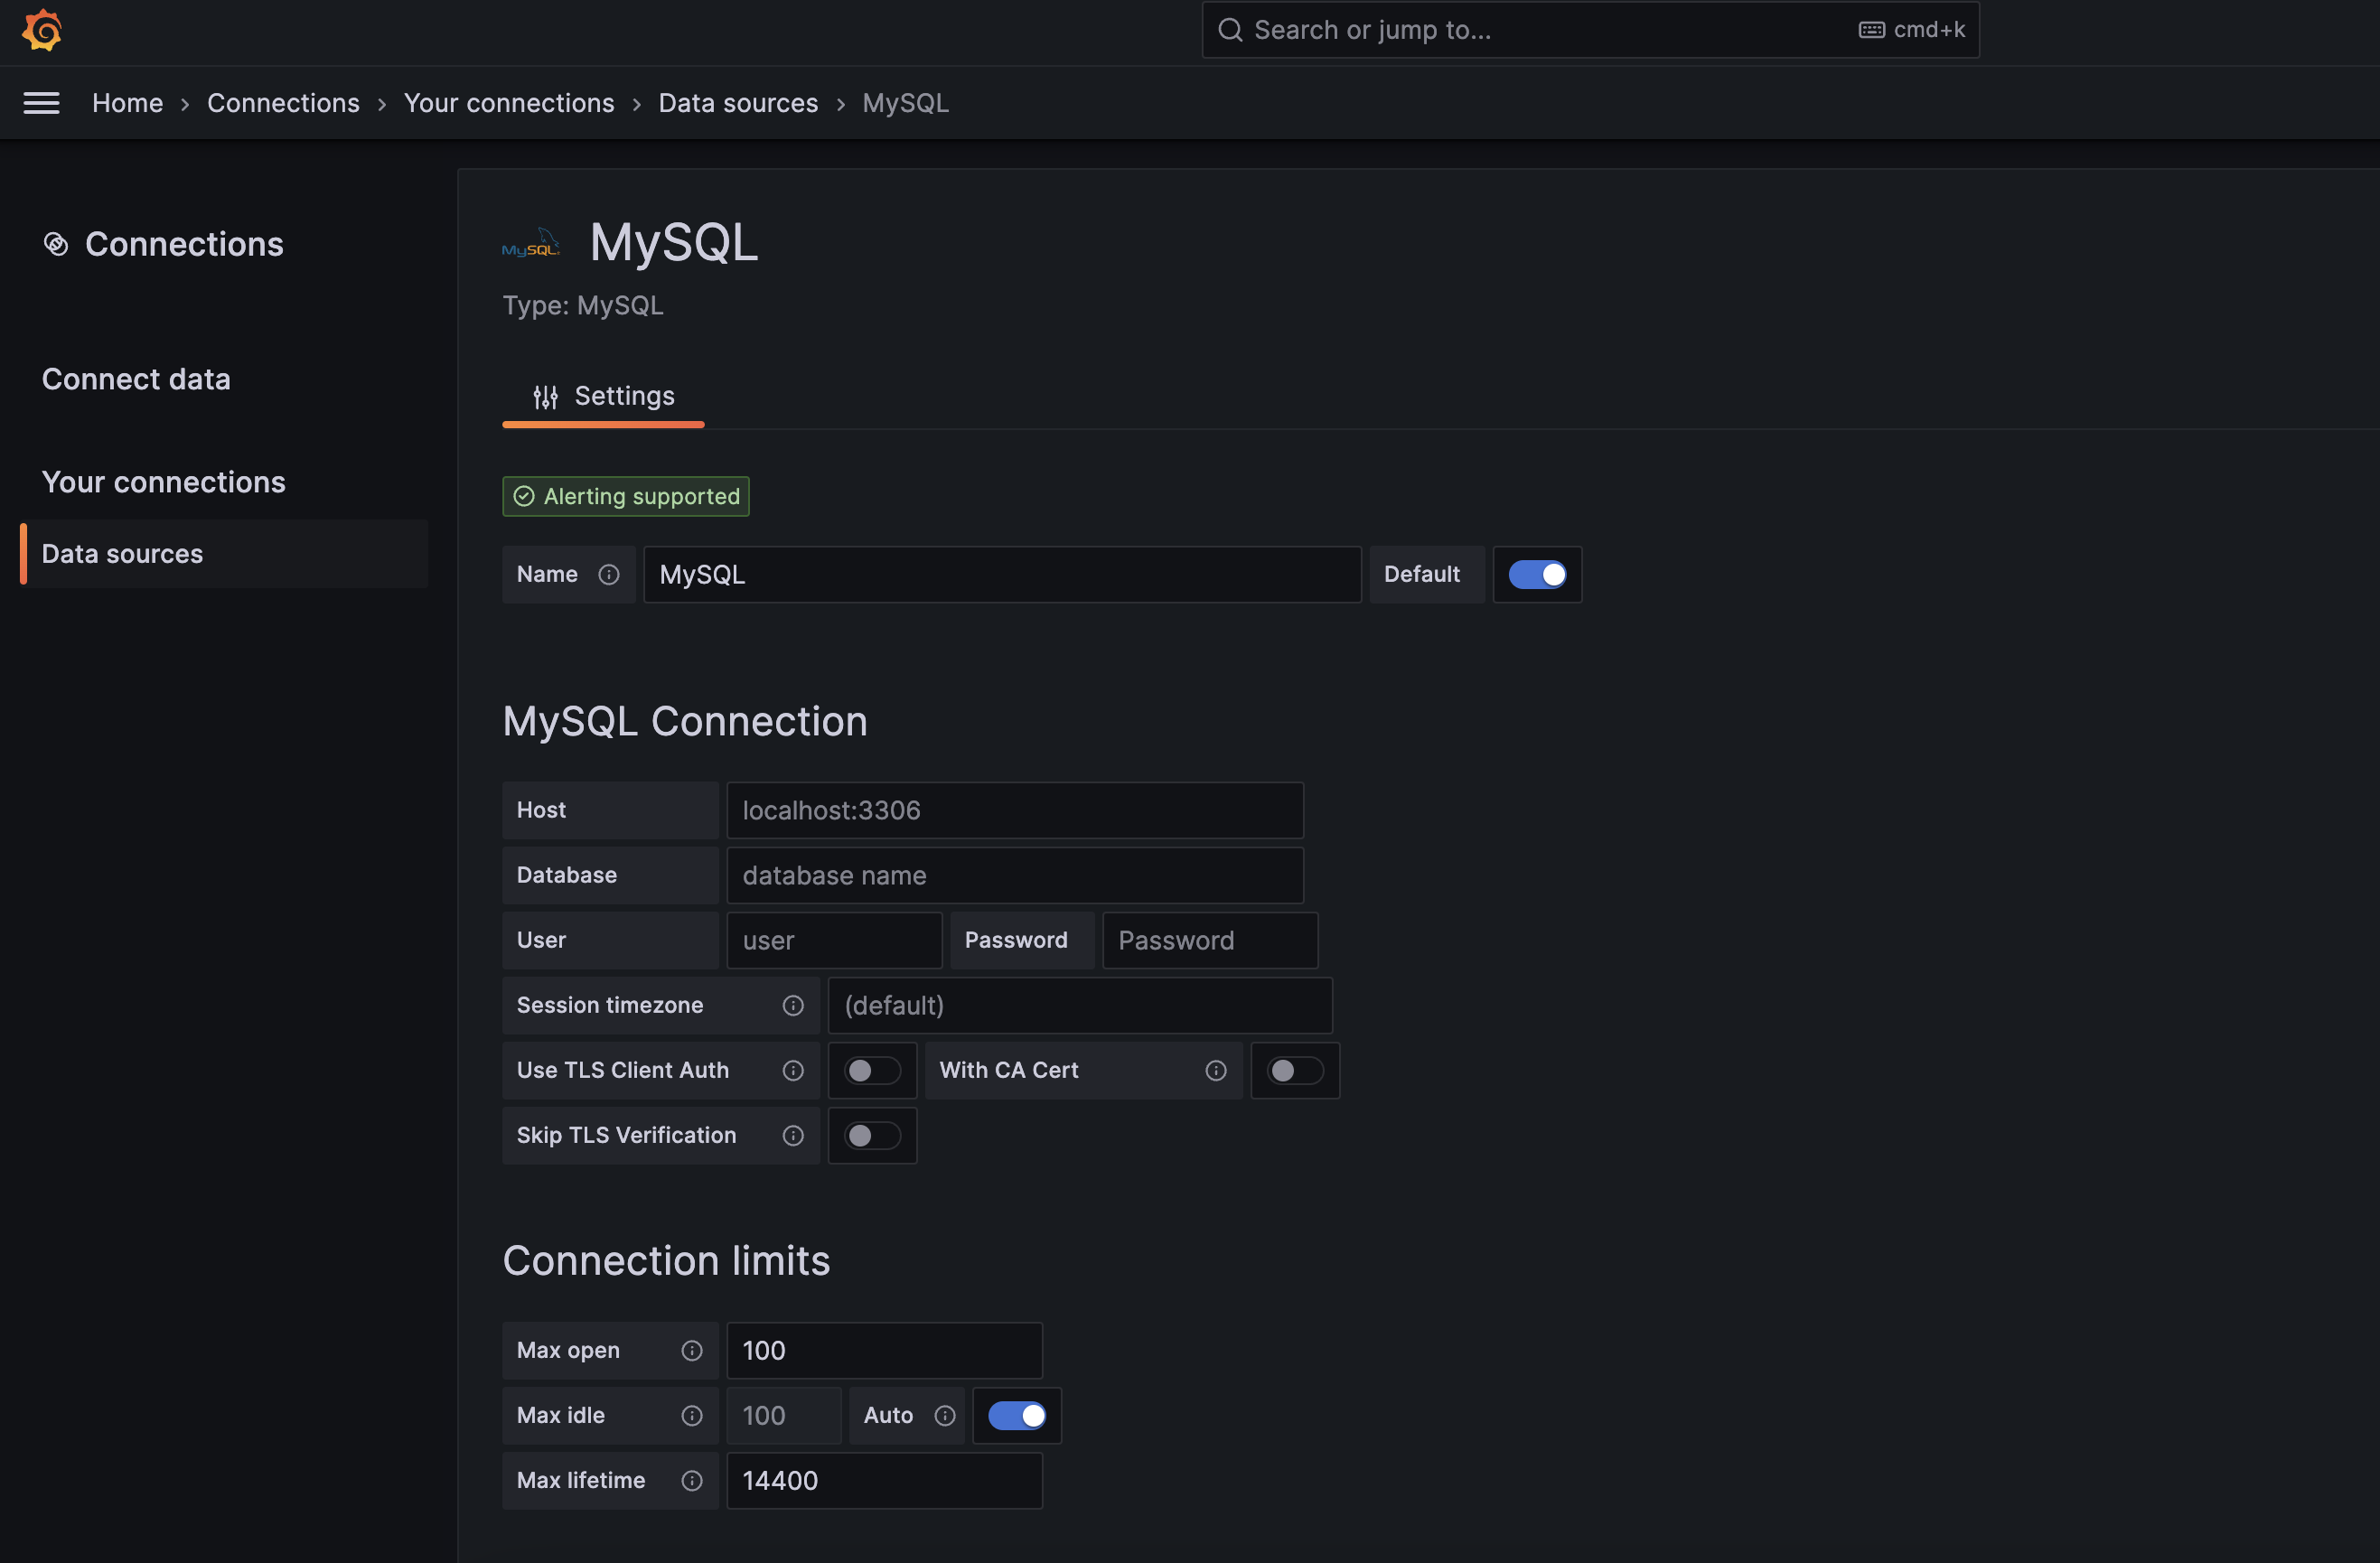Click the MySQL breadcrumb item
2380x1563 pixels.
pos(906,103)
